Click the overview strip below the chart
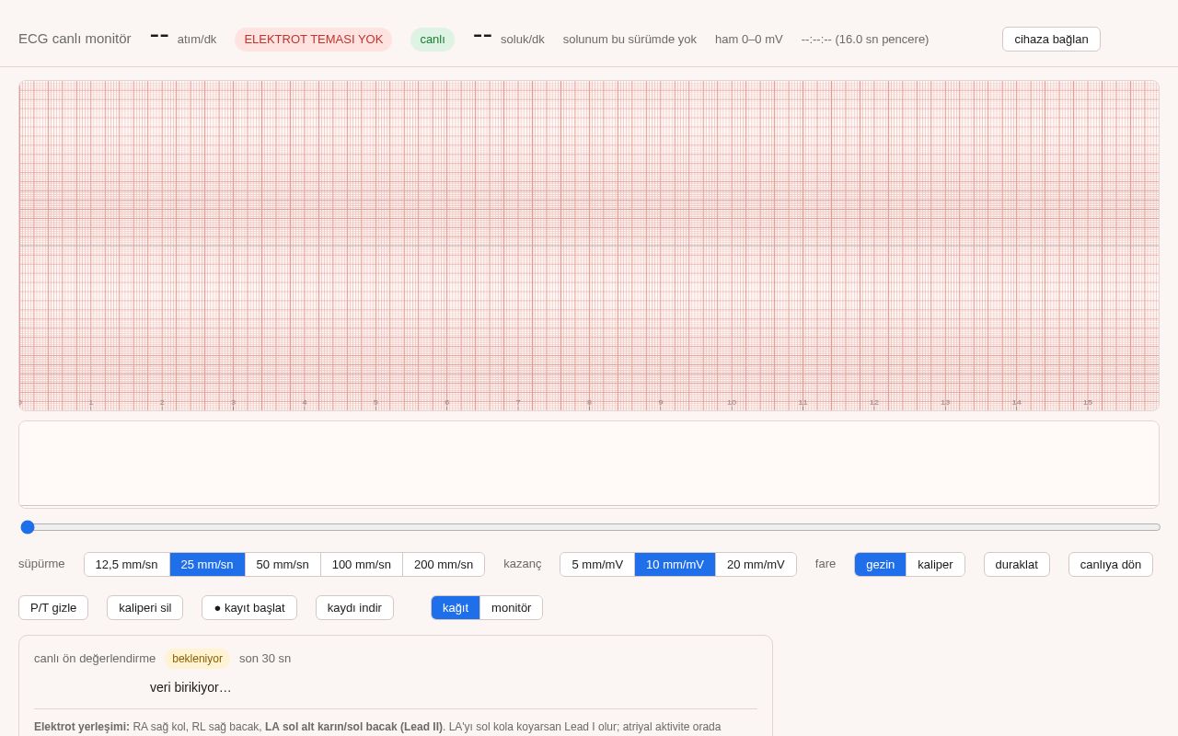This screenshot has height=736, width=1178. [589, 465]
